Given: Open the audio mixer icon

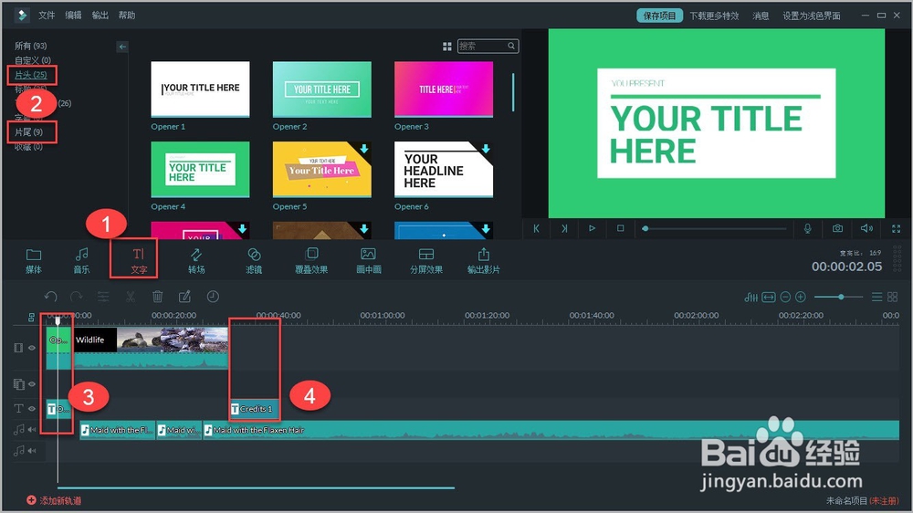Looking at the screenshot, I should click(751, 298).
